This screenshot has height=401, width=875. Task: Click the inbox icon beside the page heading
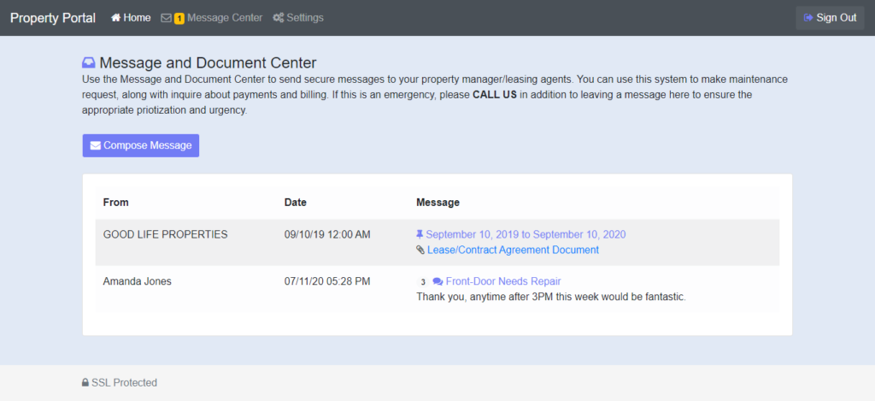coord(89,62)
